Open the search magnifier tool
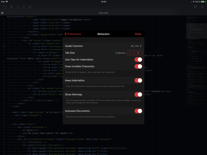The image size is (207, 155). [x=18, y=7]
